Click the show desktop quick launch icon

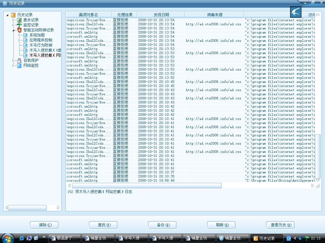(x=29, y=238)
